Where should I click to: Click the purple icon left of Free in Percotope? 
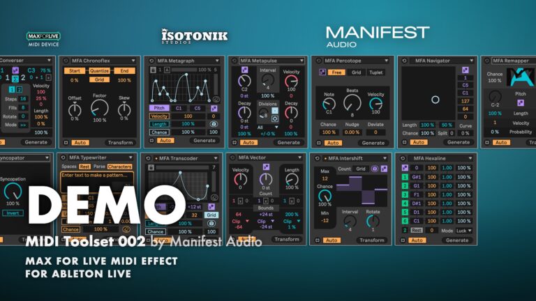[x=322, y=72]
